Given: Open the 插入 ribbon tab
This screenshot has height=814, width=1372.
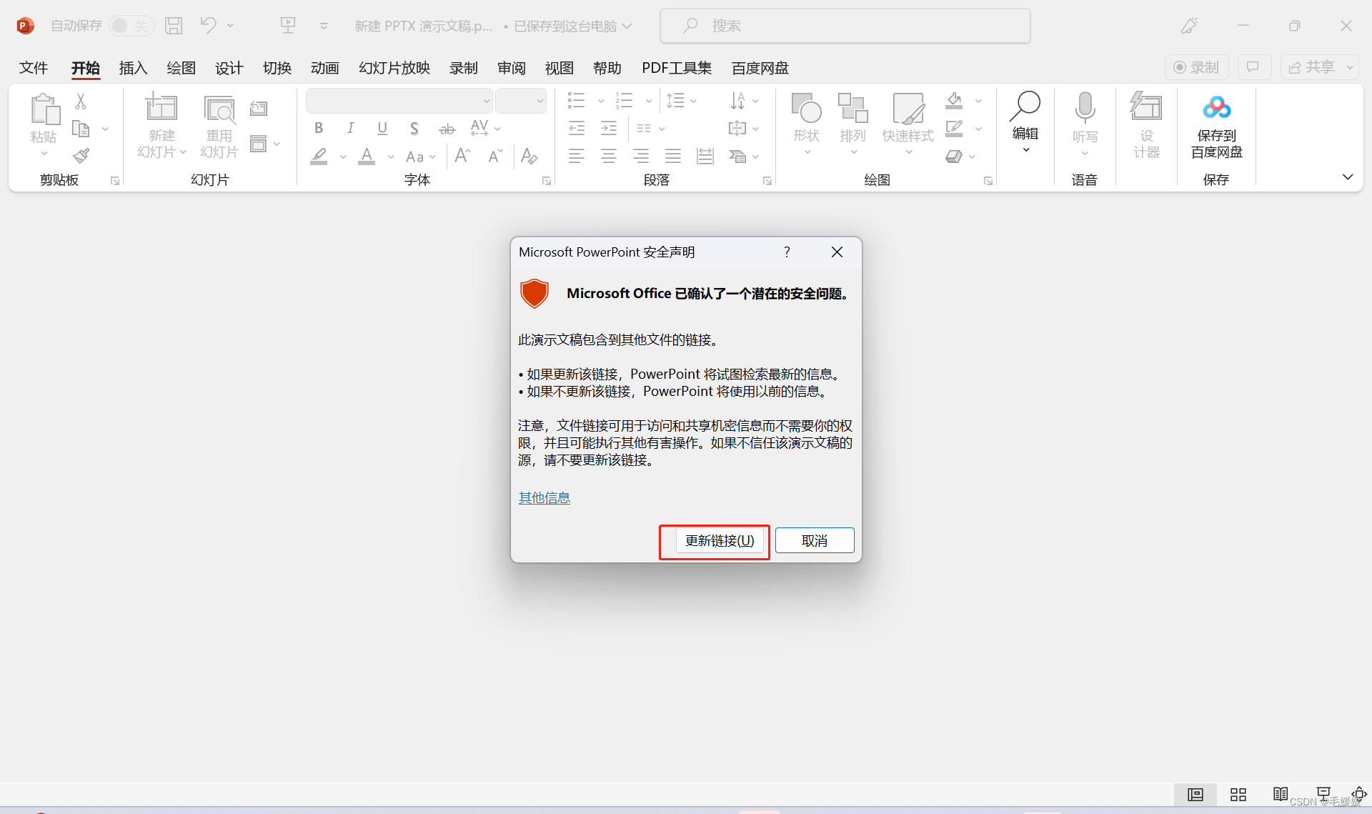Looking at the screenshot, I should click(133, 68).
